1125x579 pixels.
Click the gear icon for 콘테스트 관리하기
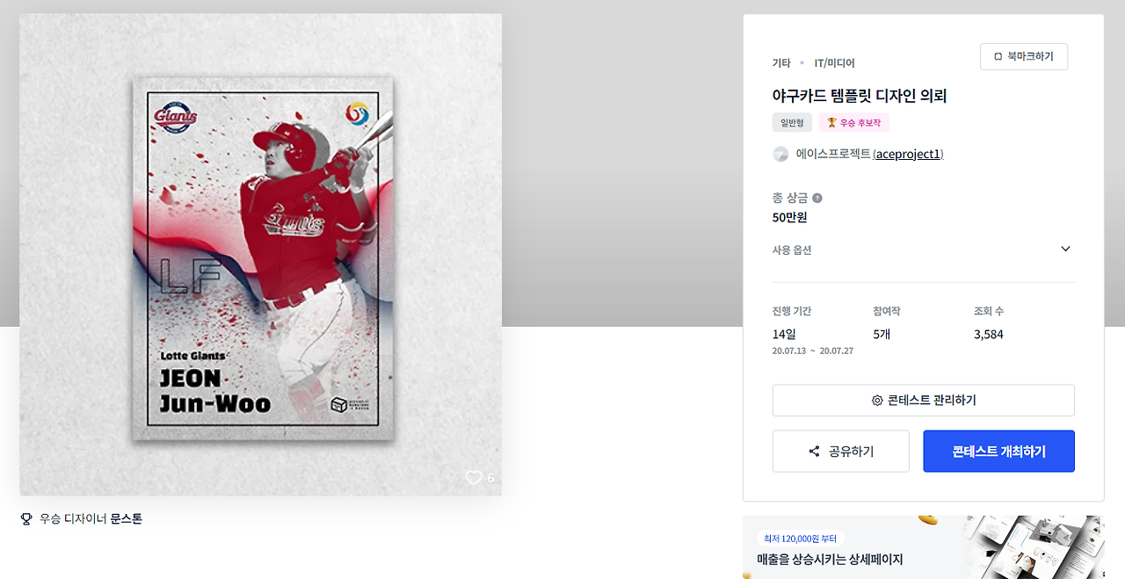click(877, 401)
